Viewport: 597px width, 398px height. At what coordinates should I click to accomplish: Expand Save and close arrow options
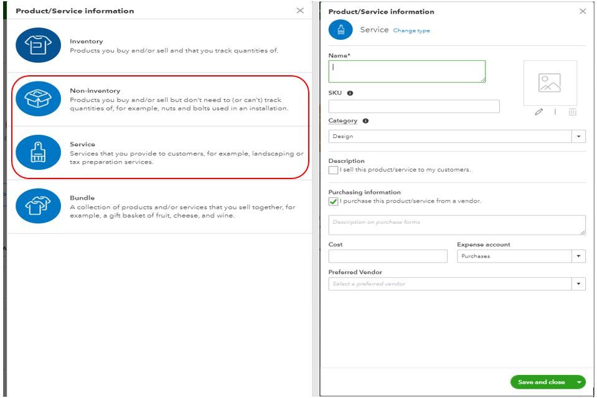pyautogui.click(x=580, y=382)
